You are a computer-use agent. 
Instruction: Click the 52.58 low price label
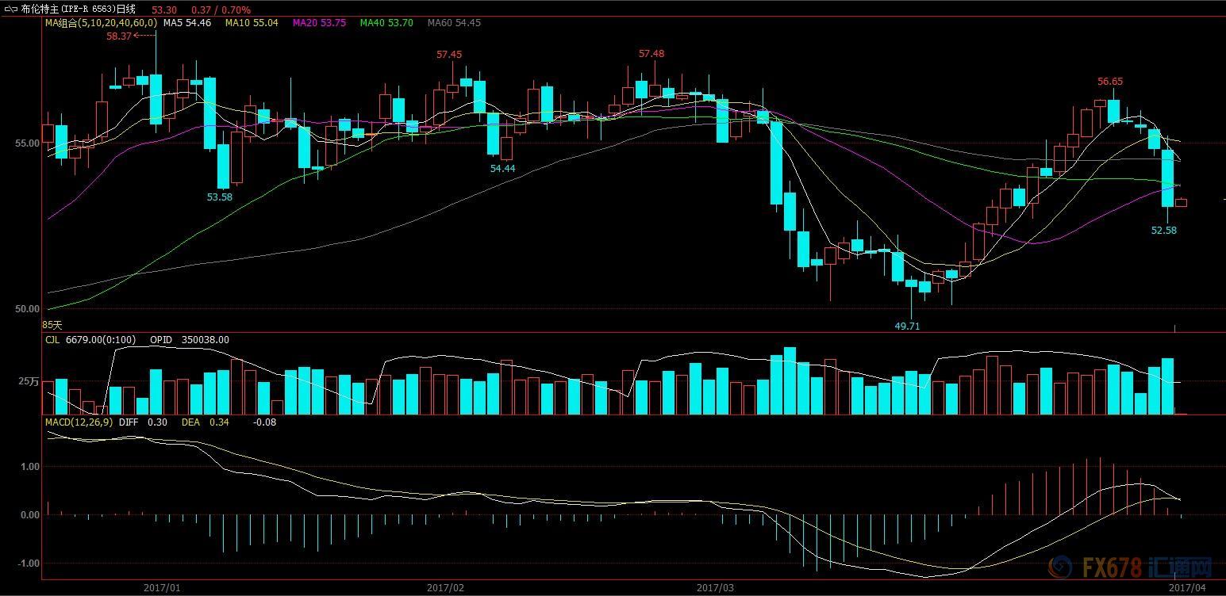[1164, 230]
